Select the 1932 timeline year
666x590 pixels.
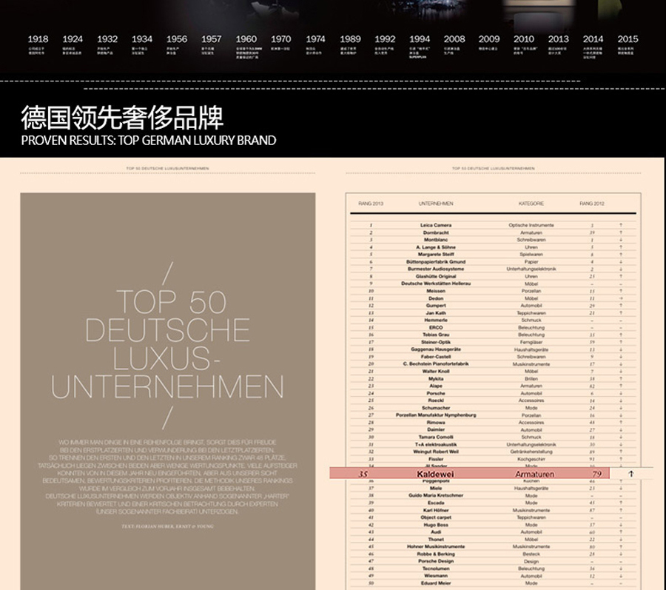(107, 39)
